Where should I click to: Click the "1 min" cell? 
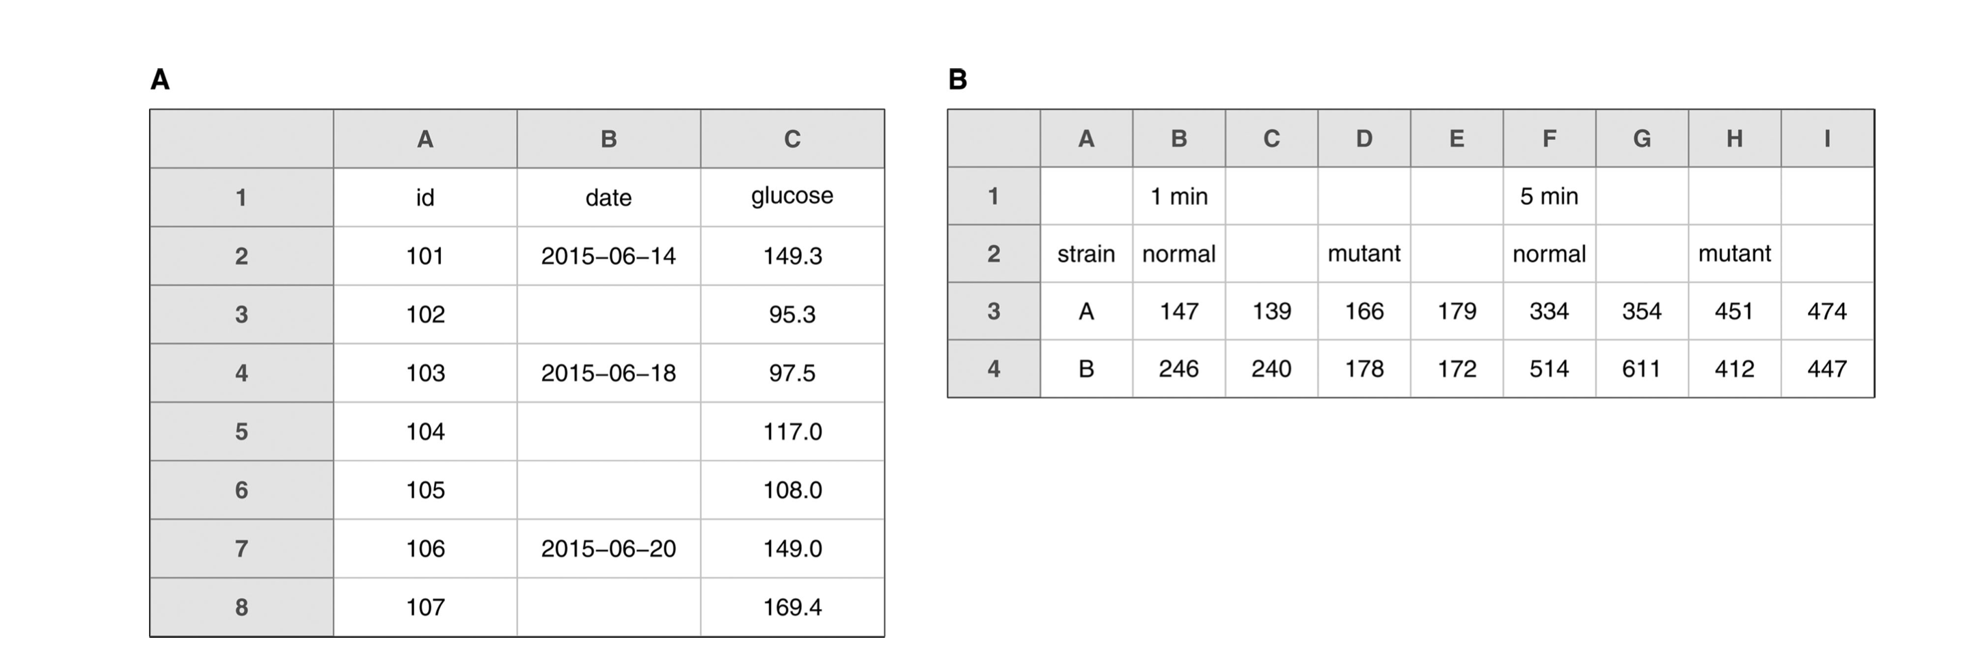pos(1178,196)
